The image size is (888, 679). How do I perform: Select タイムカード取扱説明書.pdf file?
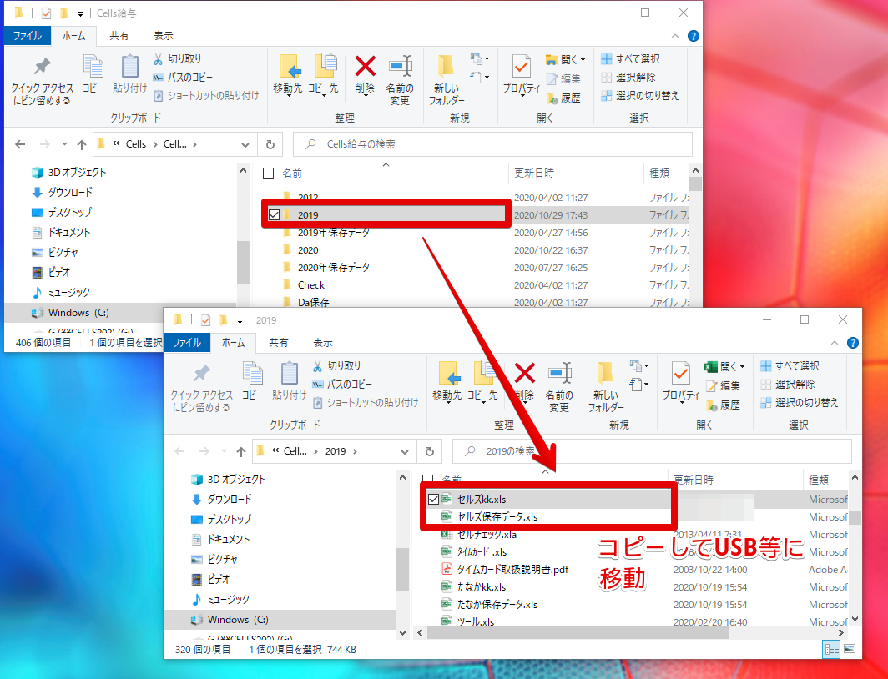pos(513,570)
